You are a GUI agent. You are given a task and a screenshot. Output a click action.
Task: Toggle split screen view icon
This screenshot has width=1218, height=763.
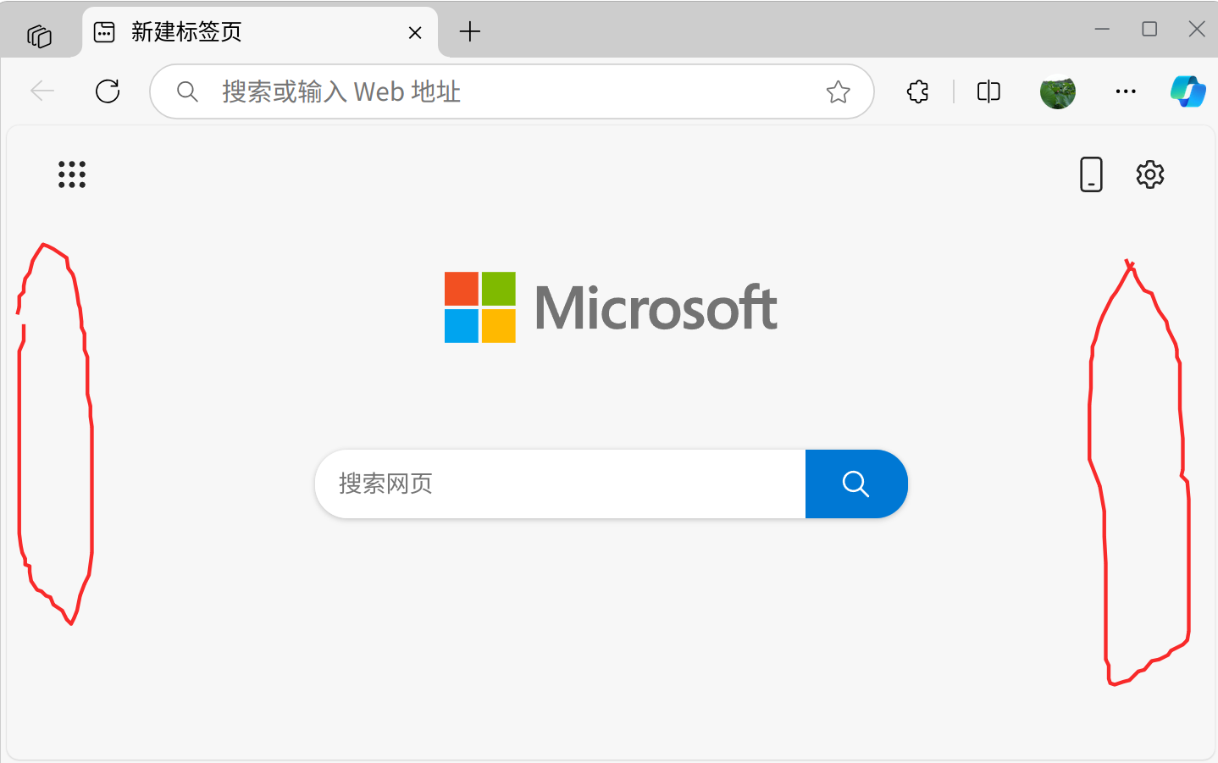[988, 91]
